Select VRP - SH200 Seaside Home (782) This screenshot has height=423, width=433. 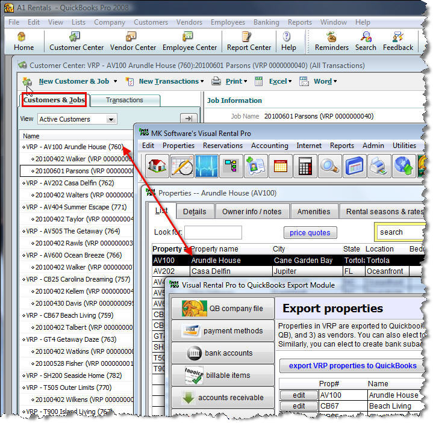click(76, 375)
